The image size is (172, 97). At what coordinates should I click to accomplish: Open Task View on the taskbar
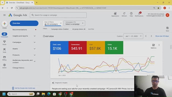tap(38, 94)
